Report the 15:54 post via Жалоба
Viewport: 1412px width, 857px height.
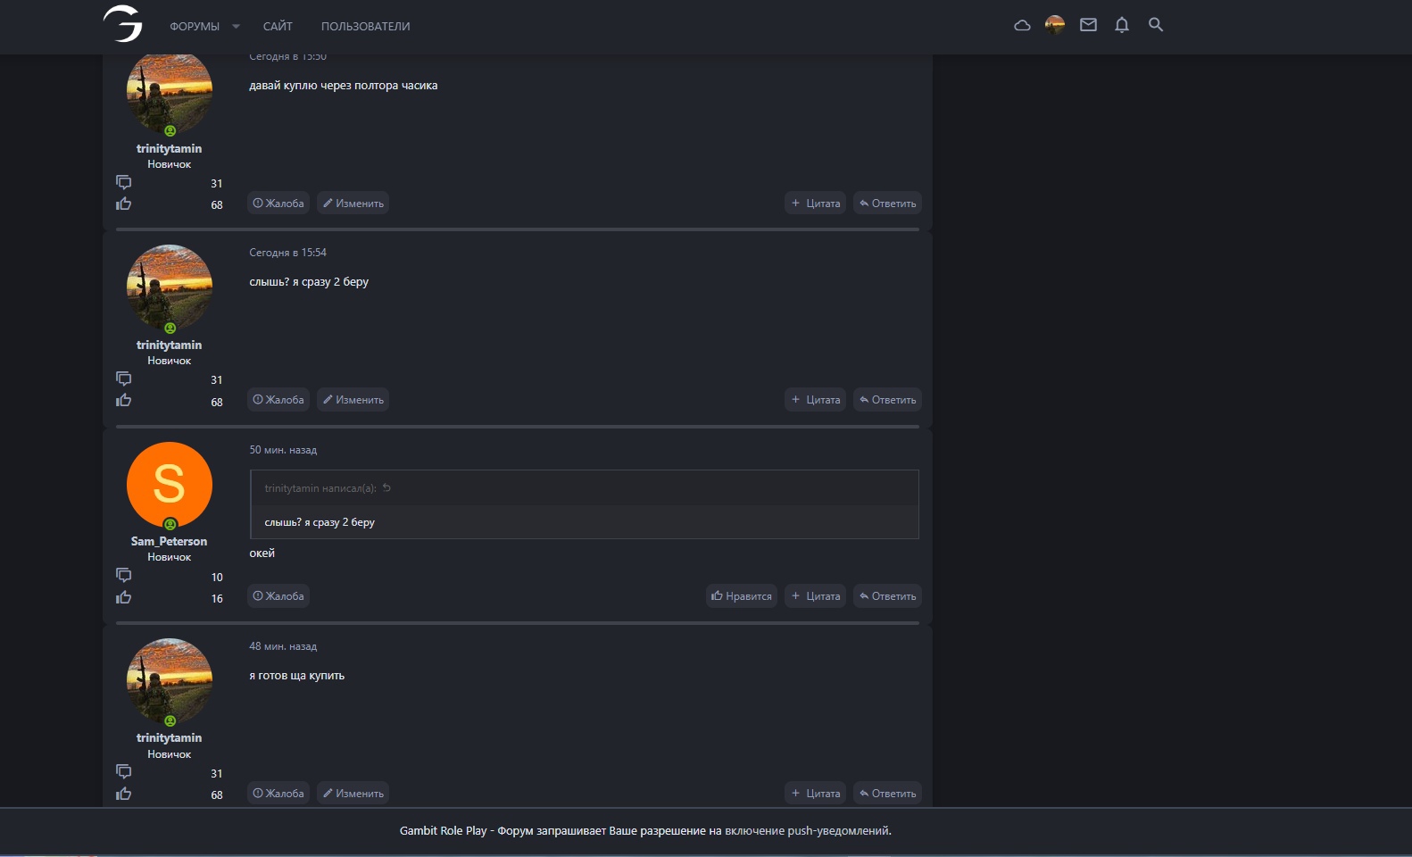(278, 400)
